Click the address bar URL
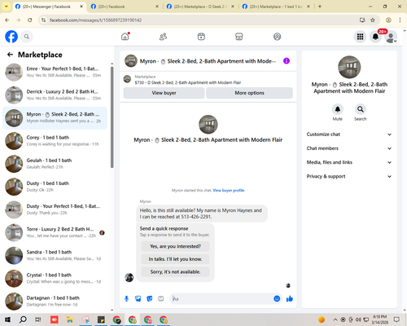This screenshot has width=407, height=326. tap(95, 20)
